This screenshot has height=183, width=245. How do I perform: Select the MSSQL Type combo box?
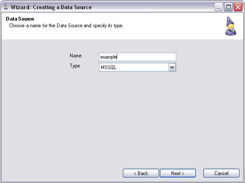point(138,67)
